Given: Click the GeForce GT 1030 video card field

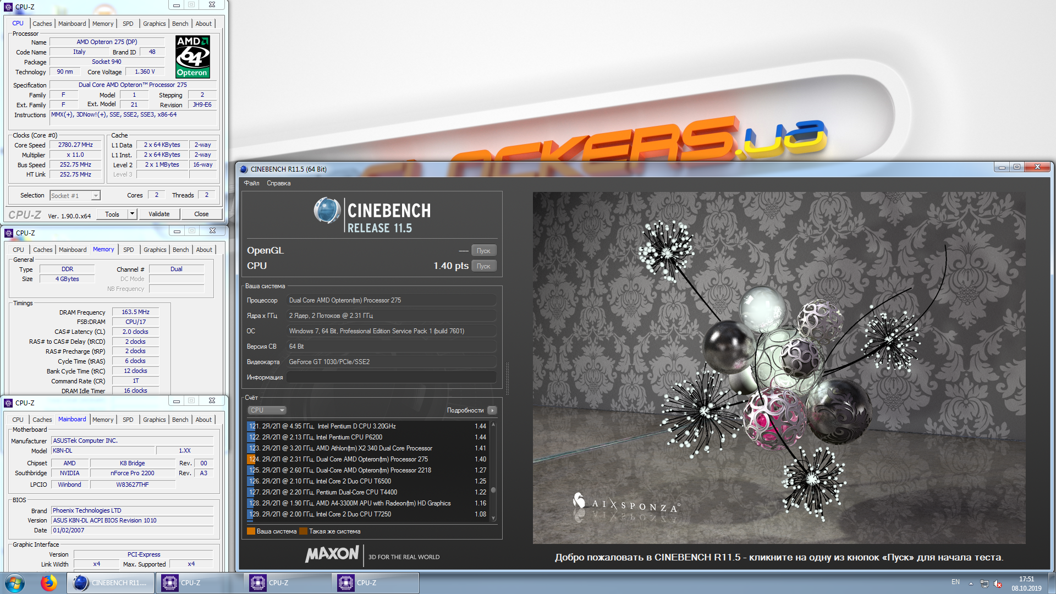Looking at the screenshot, I should (x=391, y=362).
